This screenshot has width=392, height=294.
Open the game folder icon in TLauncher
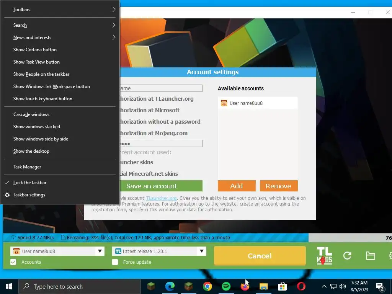tap(370, 256)
